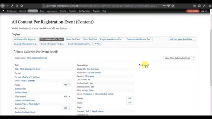Click Add button for Sort criteria
Viewport: 212px width, 119px height.
65,108
